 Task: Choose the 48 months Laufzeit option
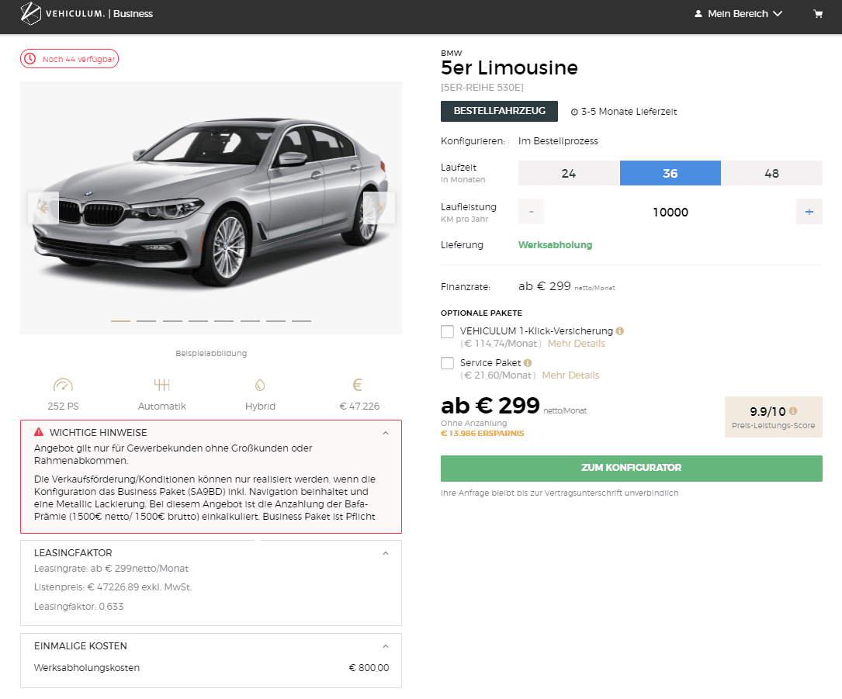pyautogui.click(x=771, y=174)
